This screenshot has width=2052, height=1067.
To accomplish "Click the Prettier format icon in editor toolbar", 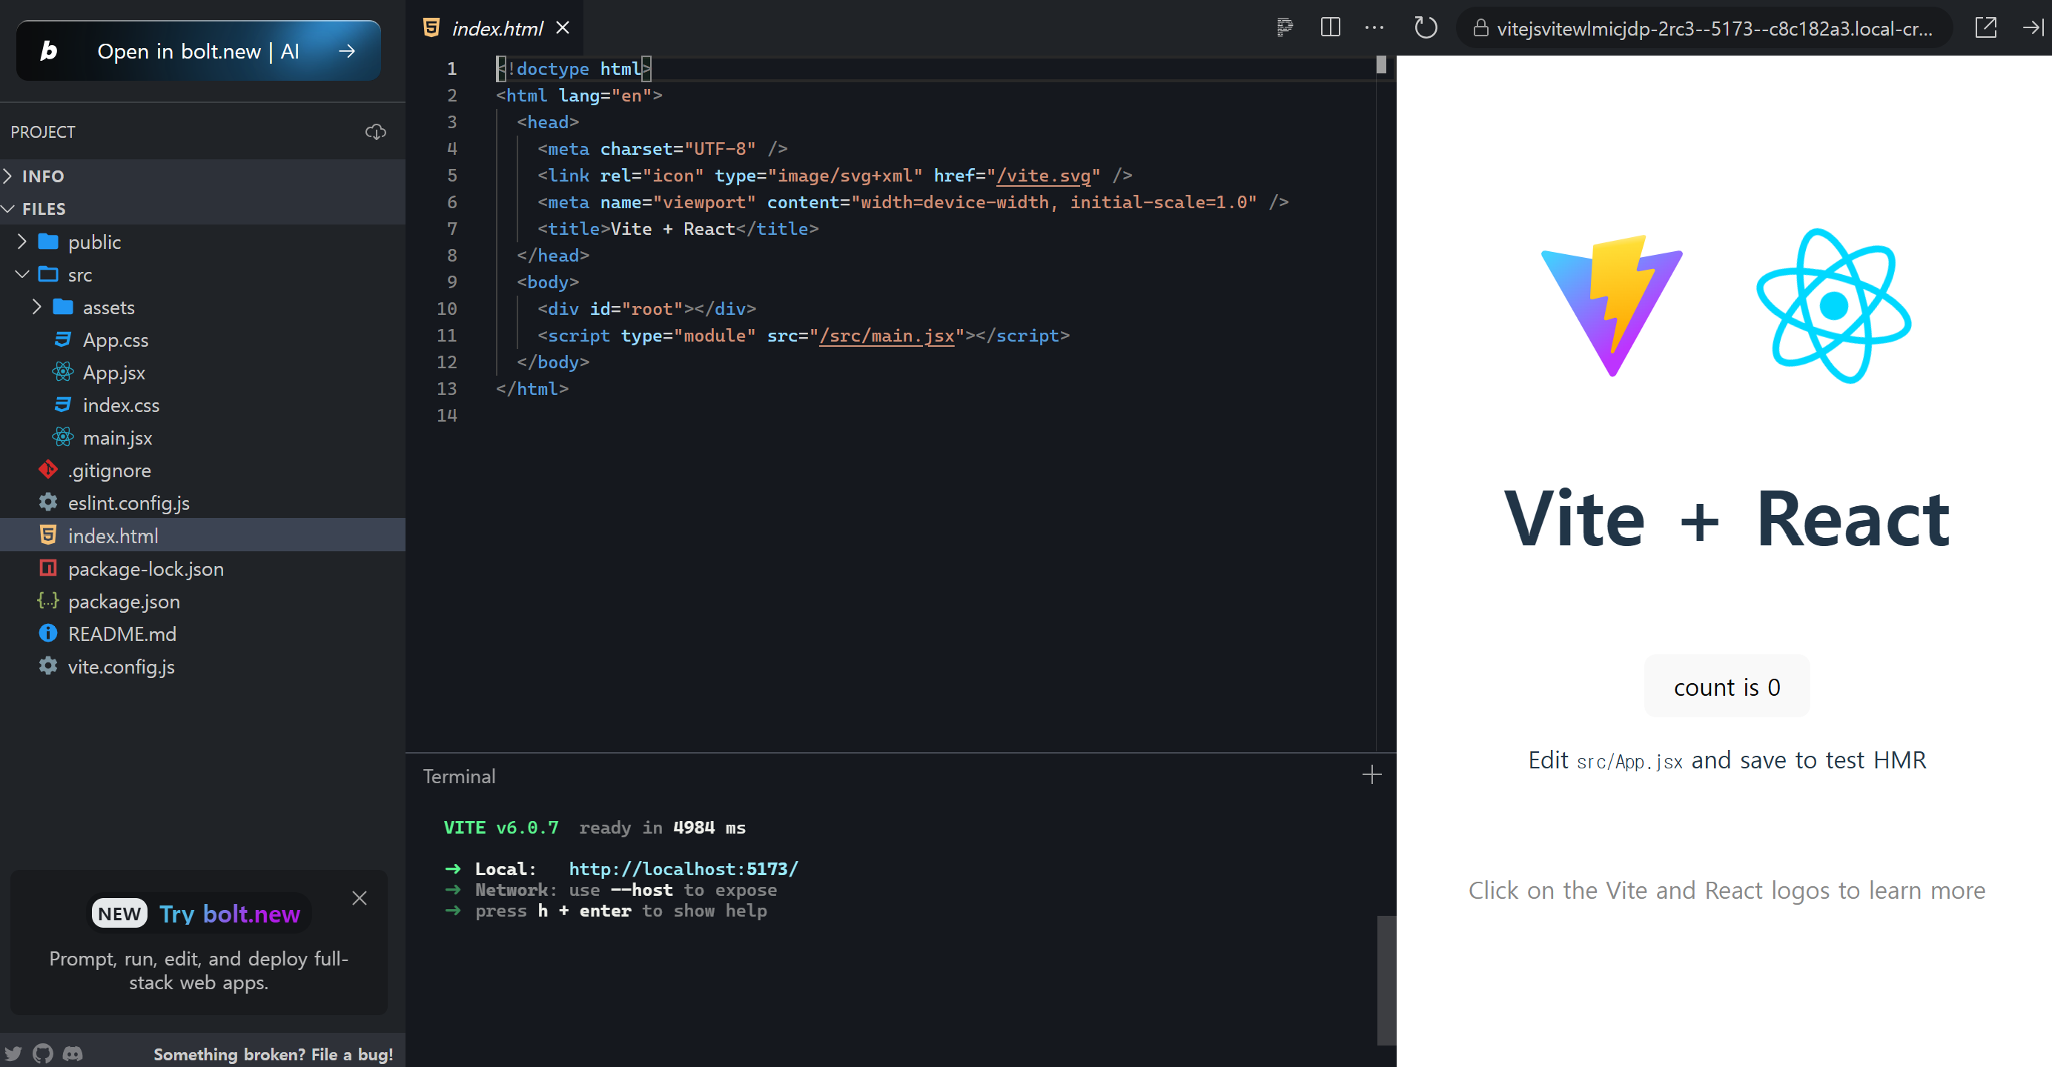I will tap(1284, 28).
